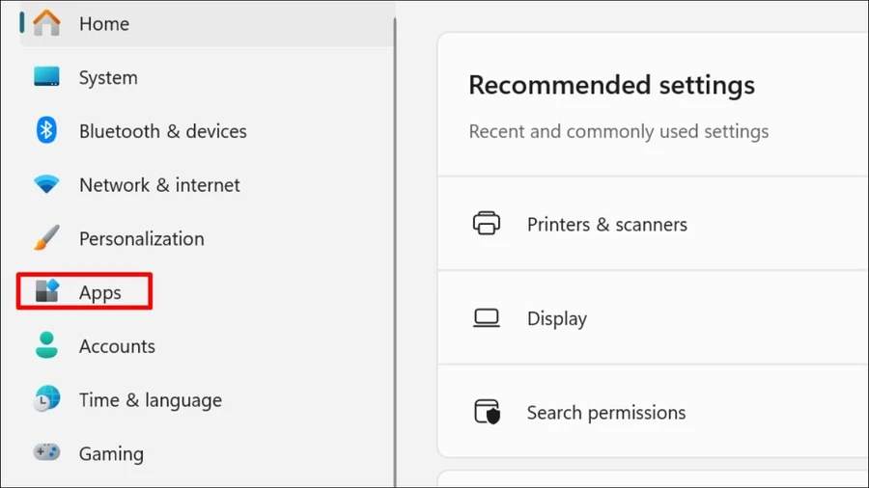Click the printer icon
869x488 pixels.
(x=487, y=224)
